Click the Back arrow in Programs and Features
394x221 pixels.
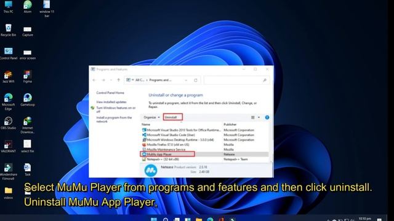click(94, 80)
